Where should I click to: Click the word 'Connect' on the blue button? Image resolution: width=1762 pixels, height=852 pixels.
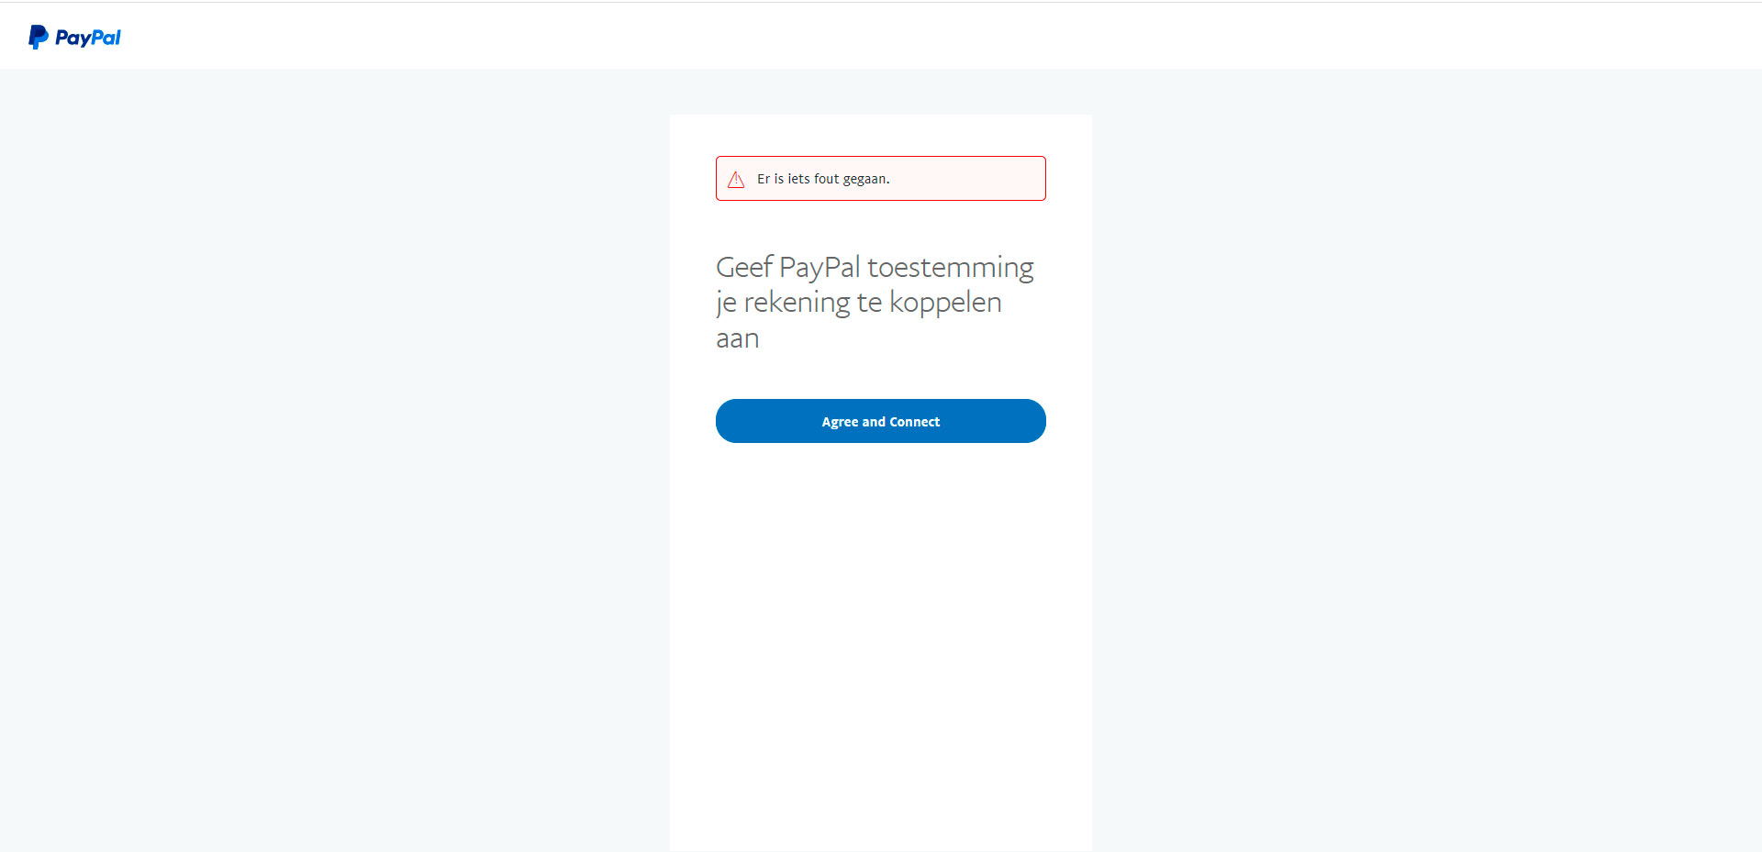914,422
